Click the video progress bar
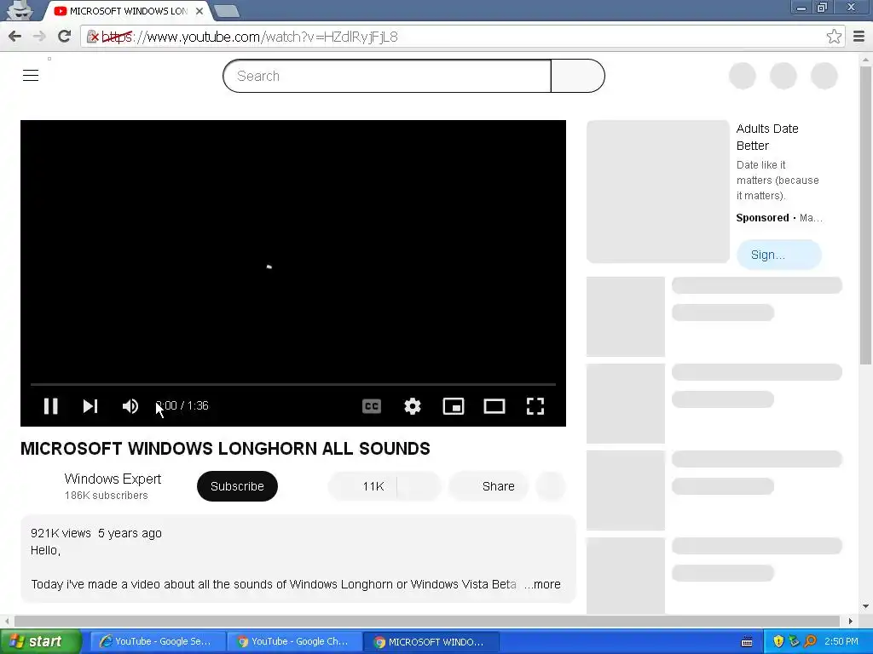The height and width of the screenshot is (654, 873). [x=293, y=384]
